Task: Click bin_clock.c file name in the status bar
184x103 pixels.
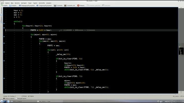Action: pos(176,96)
